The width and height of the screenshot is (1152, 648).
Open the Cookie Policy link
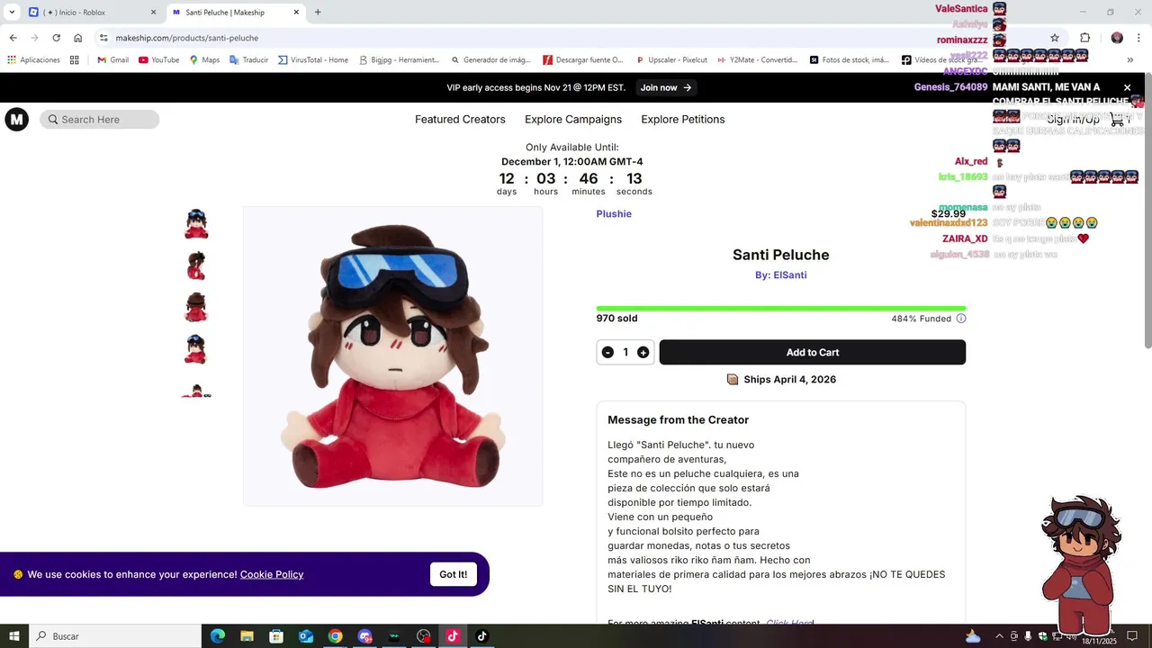pyautogui.click(x=272, y=574)
